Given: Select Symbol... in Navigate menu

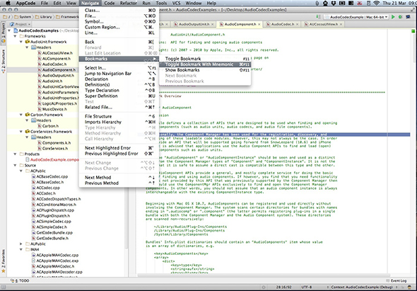Looking at the screenshot, I should (119, 21).
